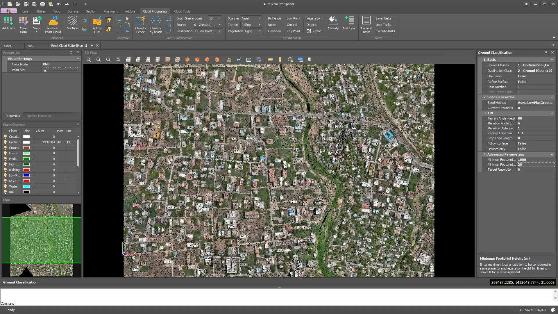
Task: Toggle visibility bulb for Building class
Action: (x=5, y=170)
